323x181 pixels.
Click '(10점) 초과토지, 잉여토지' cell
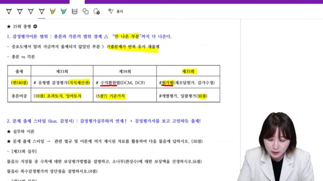point(58,96)
